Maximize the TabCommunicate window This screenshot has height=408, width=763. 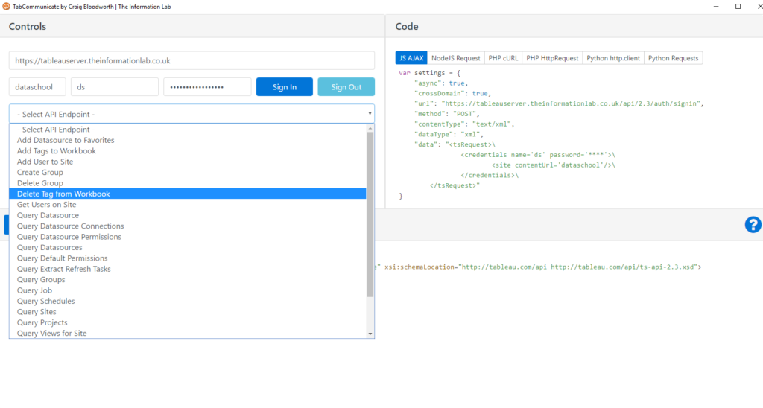(738, 6)
